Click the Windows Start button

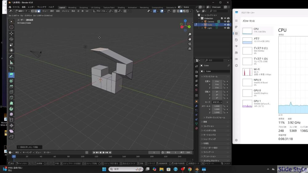(104, 169)
